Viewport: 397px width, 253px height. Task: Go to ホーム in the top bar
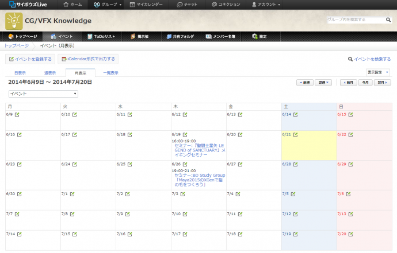pyautogui.click(x=72, y=4)
